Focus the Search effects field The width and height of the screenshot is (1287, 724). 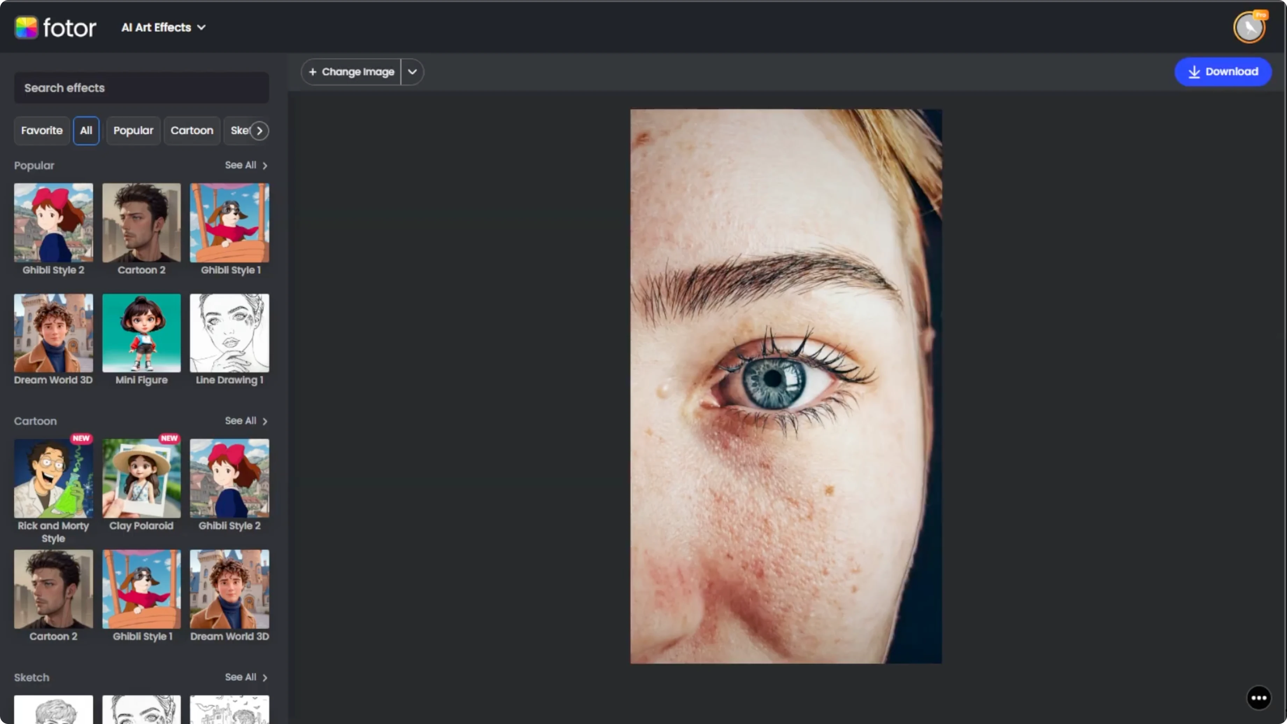(141, 88)
